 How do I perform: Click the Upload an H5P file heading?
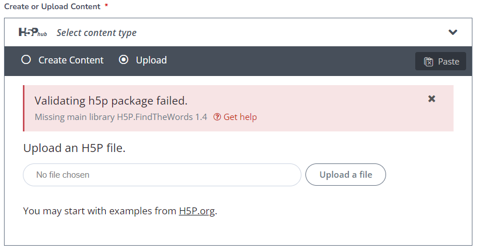[74, 148]
